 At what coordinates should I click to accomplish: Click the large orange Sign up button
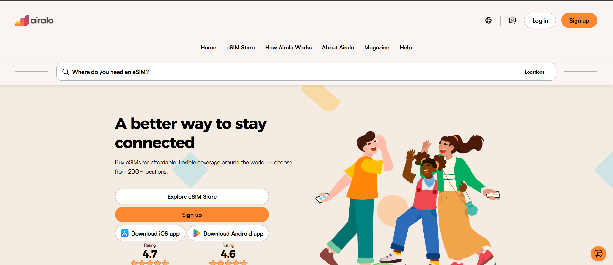pos(192,215)
